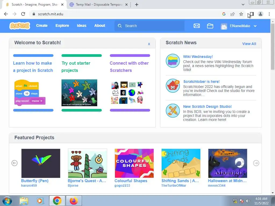Click the address bar URL
This screenshot has height=206, width=275.
50,14
